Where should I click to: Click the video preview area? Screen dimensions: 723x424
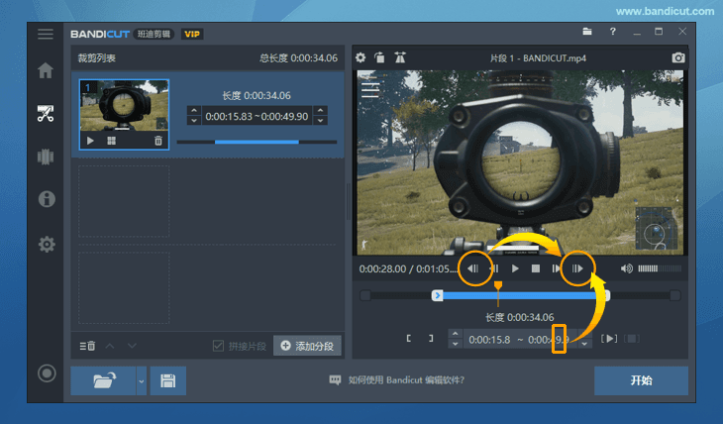click(x=520, y=162)
